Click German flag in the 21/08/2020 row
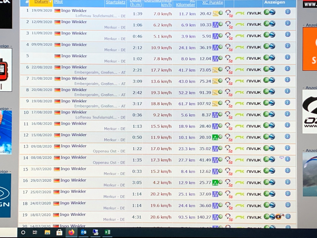This screenshot has height=238, width=317. coord(57,79)
